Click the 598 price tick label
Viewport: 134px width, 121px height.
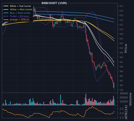point(121,53)
